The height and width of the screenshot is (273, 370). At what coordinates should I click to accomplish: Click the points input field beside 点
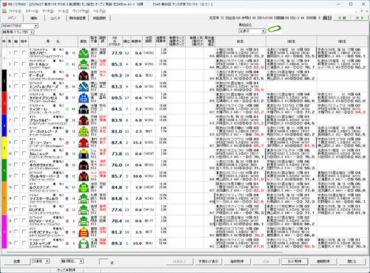click(x=104, y=261)
